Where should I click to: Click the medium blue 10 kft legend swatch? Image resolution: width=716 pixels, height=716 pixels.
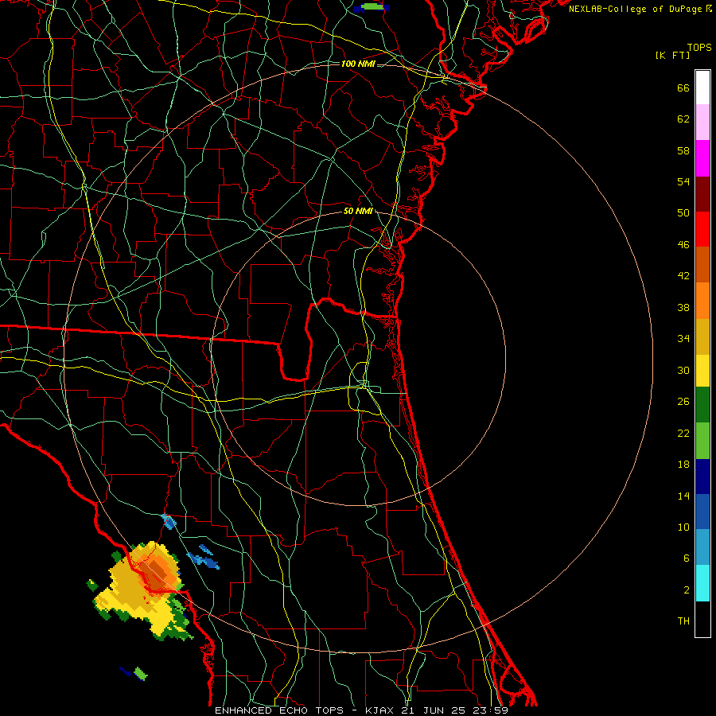tap(702, 512)
